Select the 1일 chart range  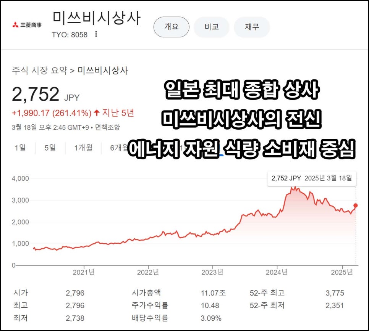20,148
